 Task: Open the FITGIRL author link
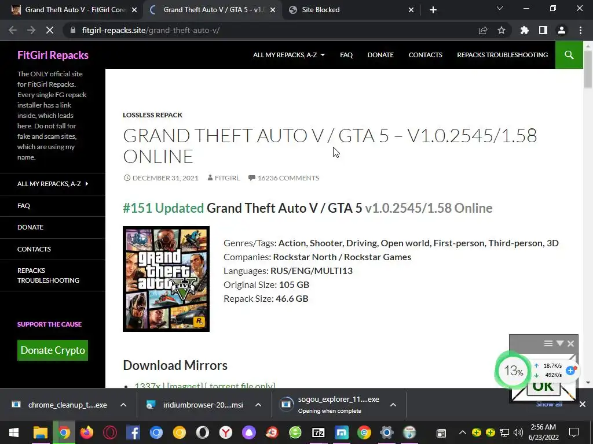pos(227,178)
